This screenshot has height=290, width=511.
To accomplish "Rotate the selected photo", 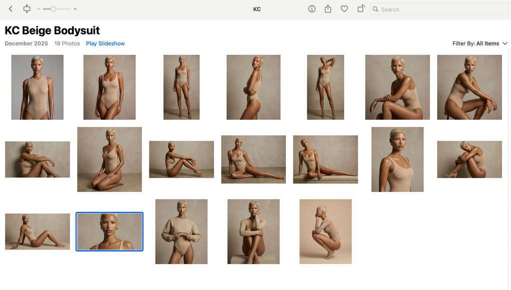I will coord(360,9).
